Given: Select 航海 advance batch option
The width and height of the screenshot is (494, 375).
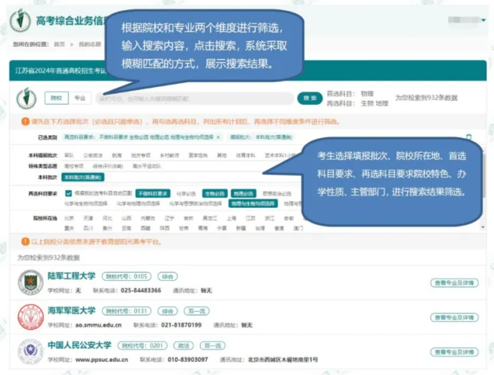Looking at the screenshot, I should click(117, 155).
